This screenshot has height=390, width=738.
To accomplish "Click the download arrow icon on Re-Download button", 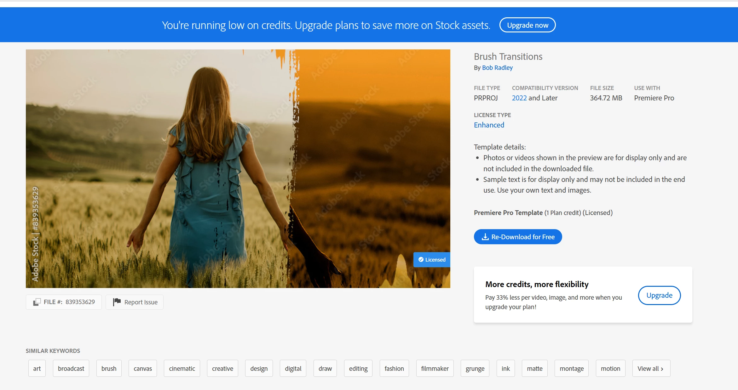I will tap(485, 237).
